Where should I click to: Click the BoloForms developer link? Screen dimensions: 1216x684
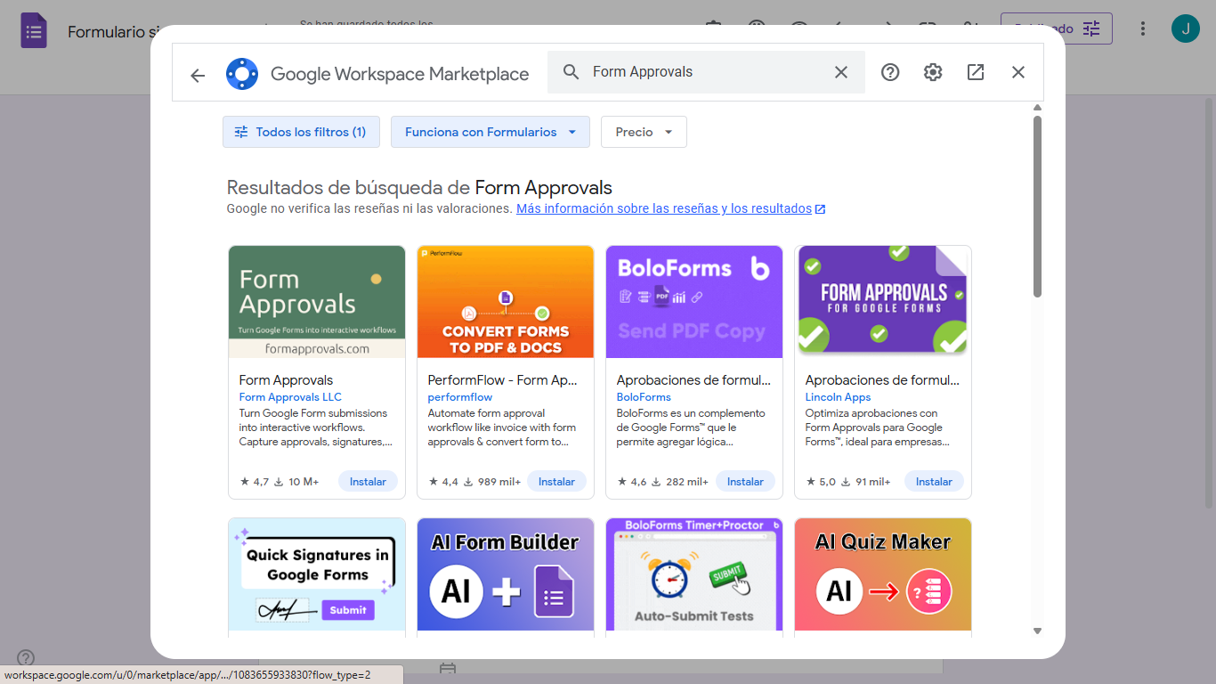click(644, 397)
